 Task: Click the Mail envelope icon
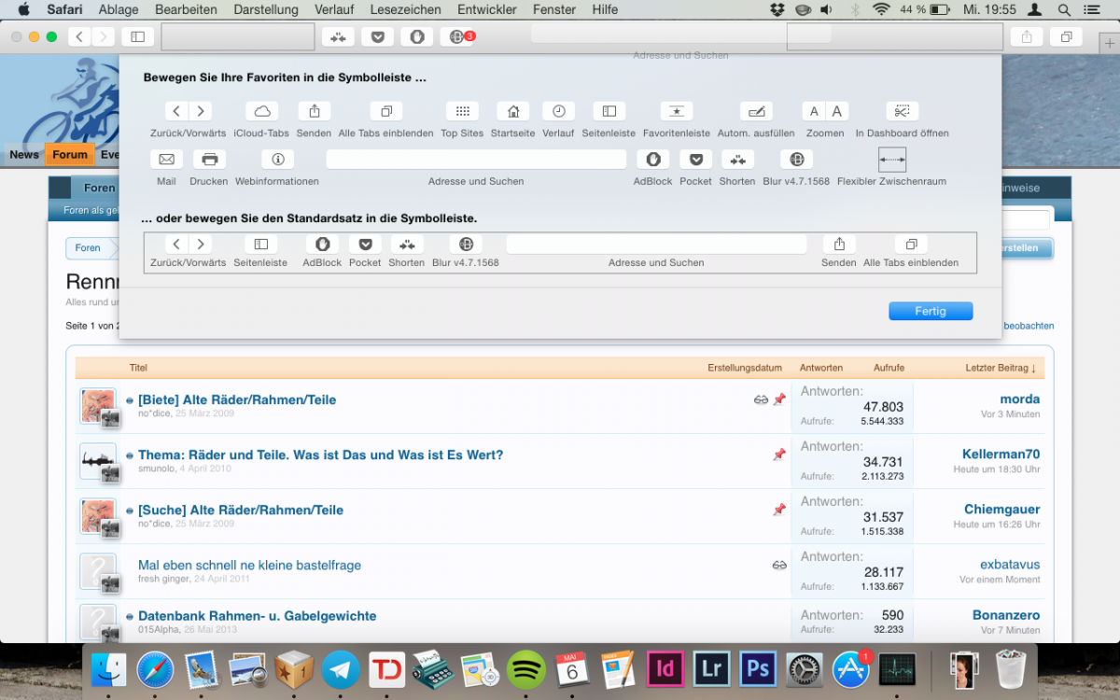[x=166, y=160]
